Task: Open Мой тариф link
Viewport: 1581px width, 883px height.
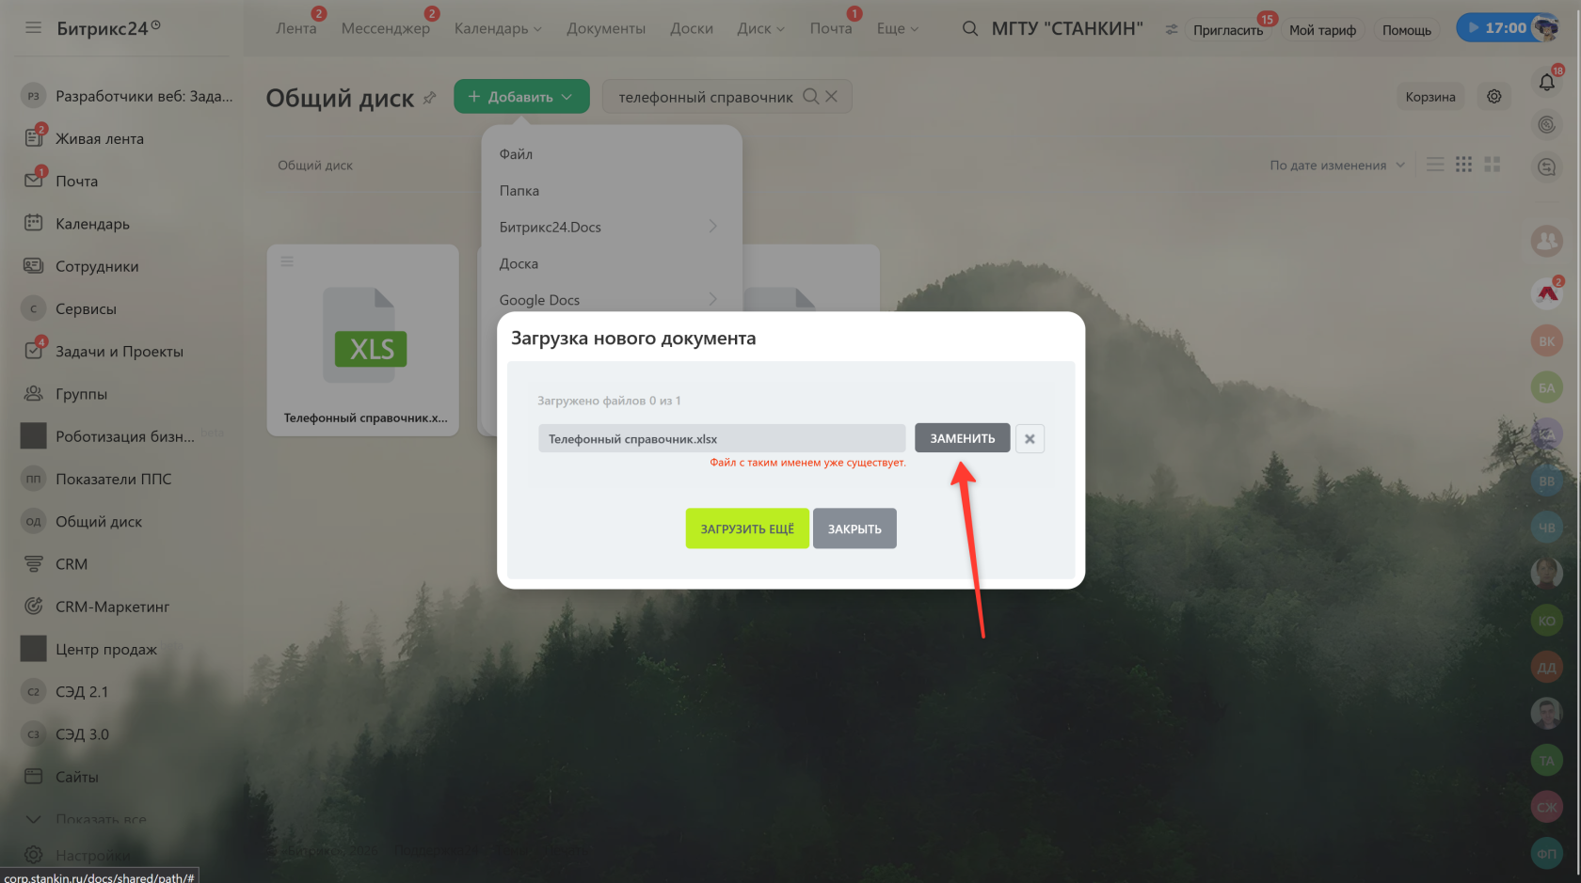Action: point(1322,30)
